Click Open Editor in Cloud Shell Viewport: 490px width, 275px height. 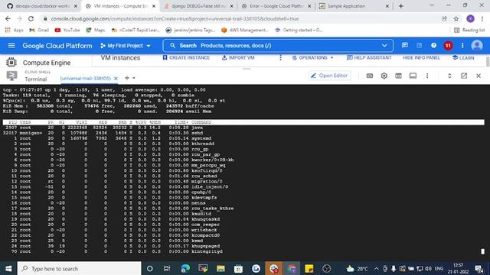[329, 76]
